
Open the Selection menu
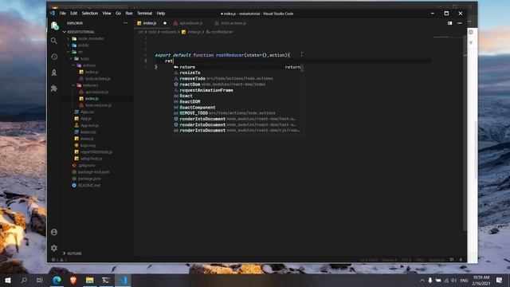tap(90, 14)
